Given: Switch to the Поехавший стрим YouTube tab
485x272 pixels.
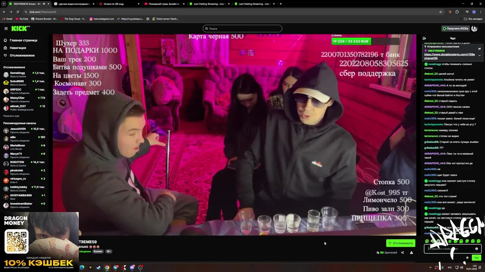Looking at the screenshot, I should click(x=164, y=4).
